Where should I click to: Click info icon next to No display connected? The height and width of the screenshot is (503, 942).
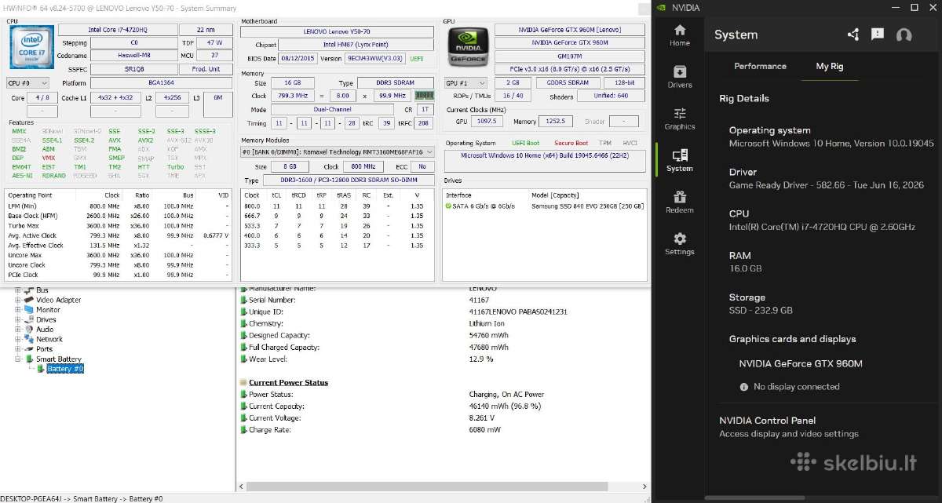[744, 387]
